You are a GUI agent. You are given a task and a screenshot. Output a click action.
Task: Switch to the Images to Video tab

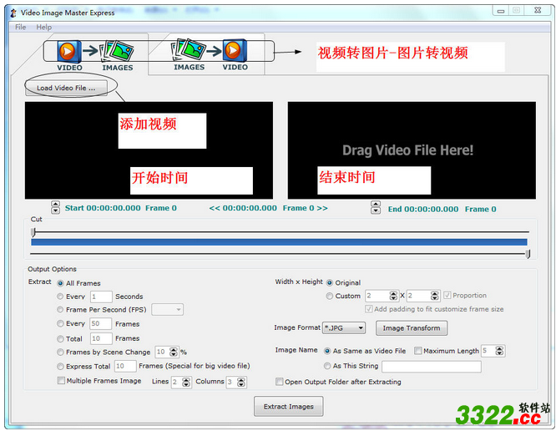210,56
